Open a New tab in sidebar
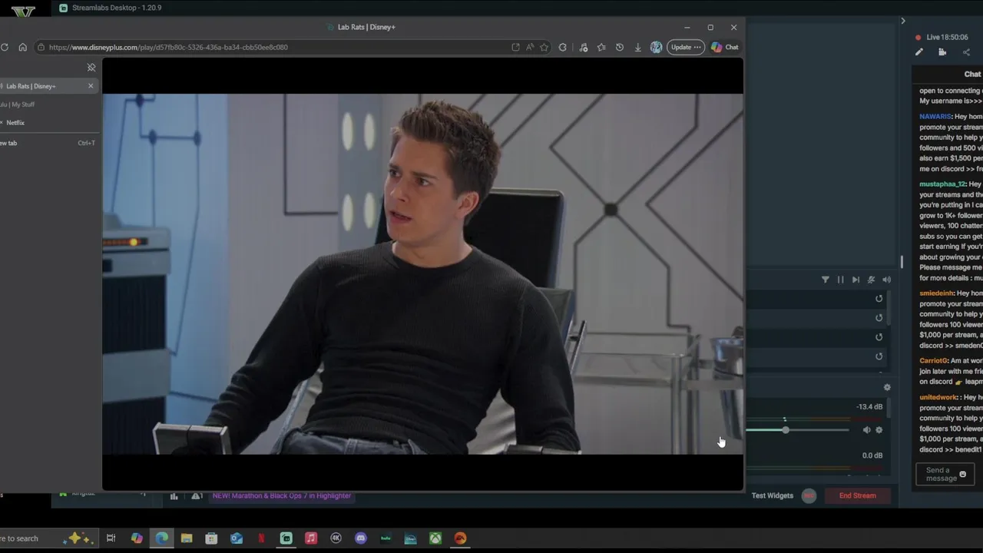This screenshot has width=983, height=553. click(x=48, y=143)
